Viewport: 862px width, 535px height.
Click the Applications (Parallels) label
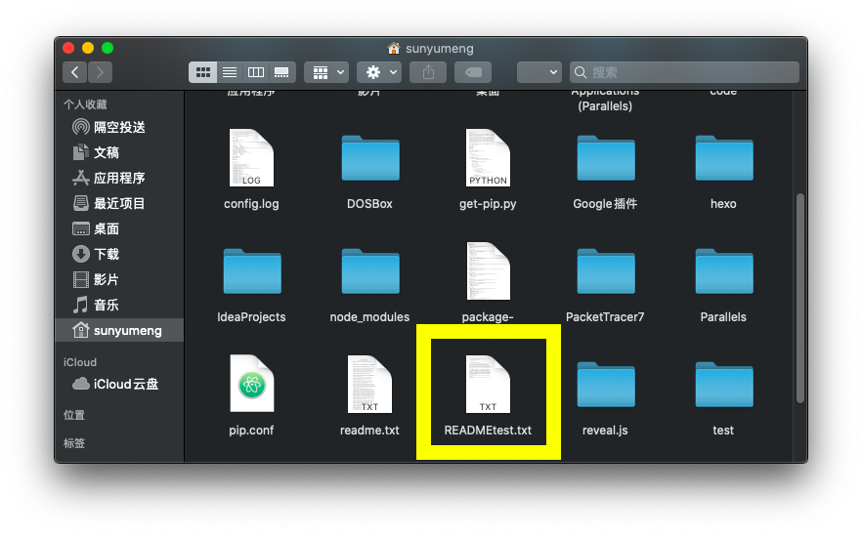(605, 100)
